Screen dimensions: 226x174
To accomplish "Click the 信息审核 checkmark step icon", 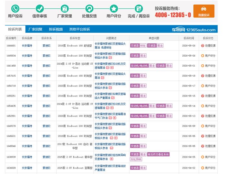I will coord(40,9).
